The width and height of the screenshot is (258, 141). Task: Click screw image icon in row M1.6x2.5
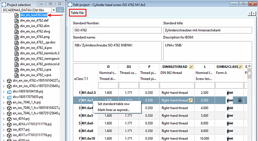tap(230, 93)
